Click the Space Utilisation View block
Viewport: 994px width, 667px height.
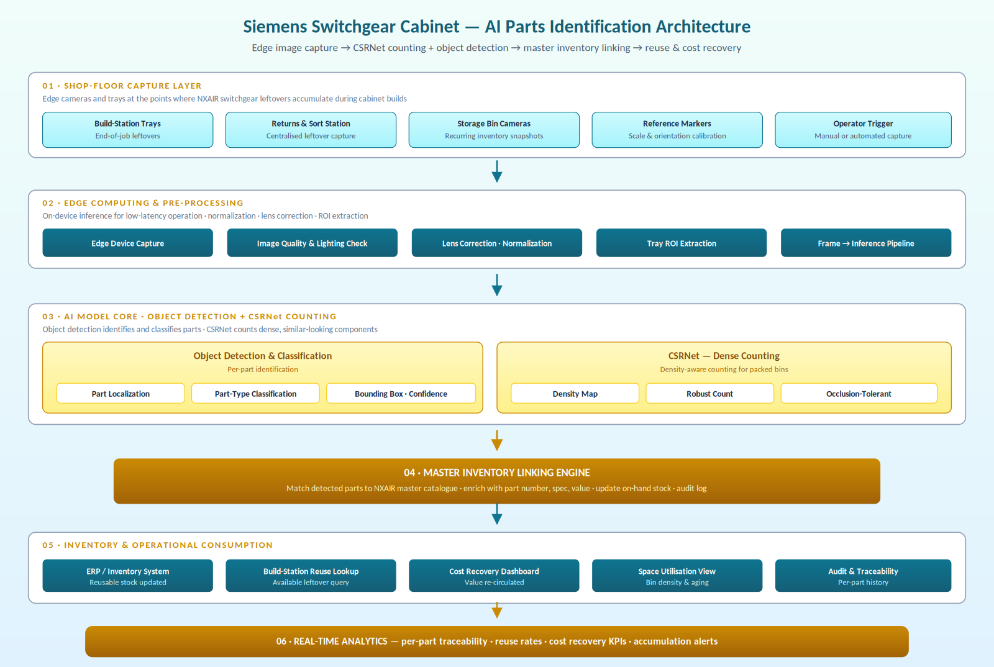click(677, 576)
